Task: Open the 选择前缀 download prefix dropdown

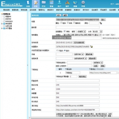Action: pyautogui.click(x=98, y=62)
